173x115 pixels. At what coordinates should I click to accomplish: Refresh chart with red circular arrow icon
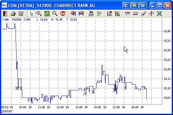(63, 14)
